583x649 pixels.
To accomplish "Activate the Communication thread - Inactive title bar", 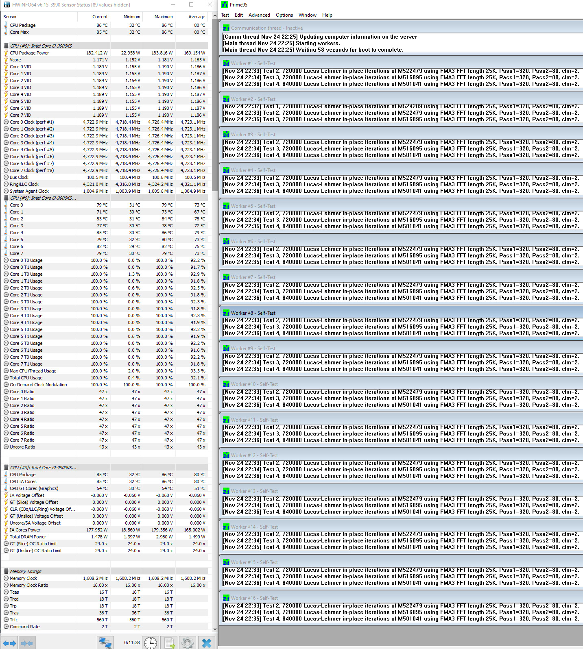I will (x=402, y=28).
